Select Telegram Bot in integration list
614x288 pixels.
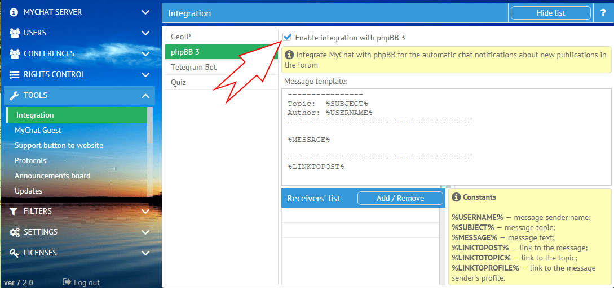(x=193, y=67)
